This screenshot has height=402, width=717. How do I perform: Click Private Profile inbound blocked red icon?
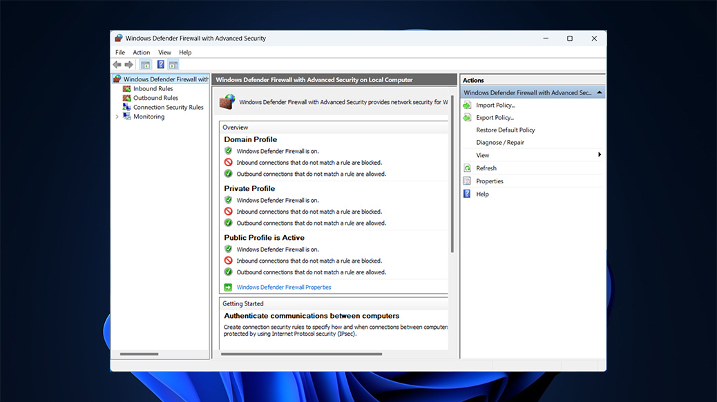[228, 211]
